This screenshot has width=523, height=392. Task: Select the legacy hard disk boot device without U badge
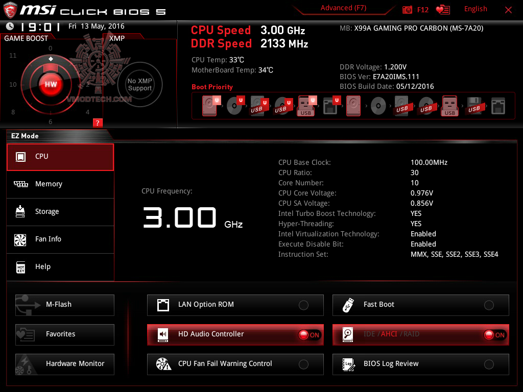[x=353, y=106]
